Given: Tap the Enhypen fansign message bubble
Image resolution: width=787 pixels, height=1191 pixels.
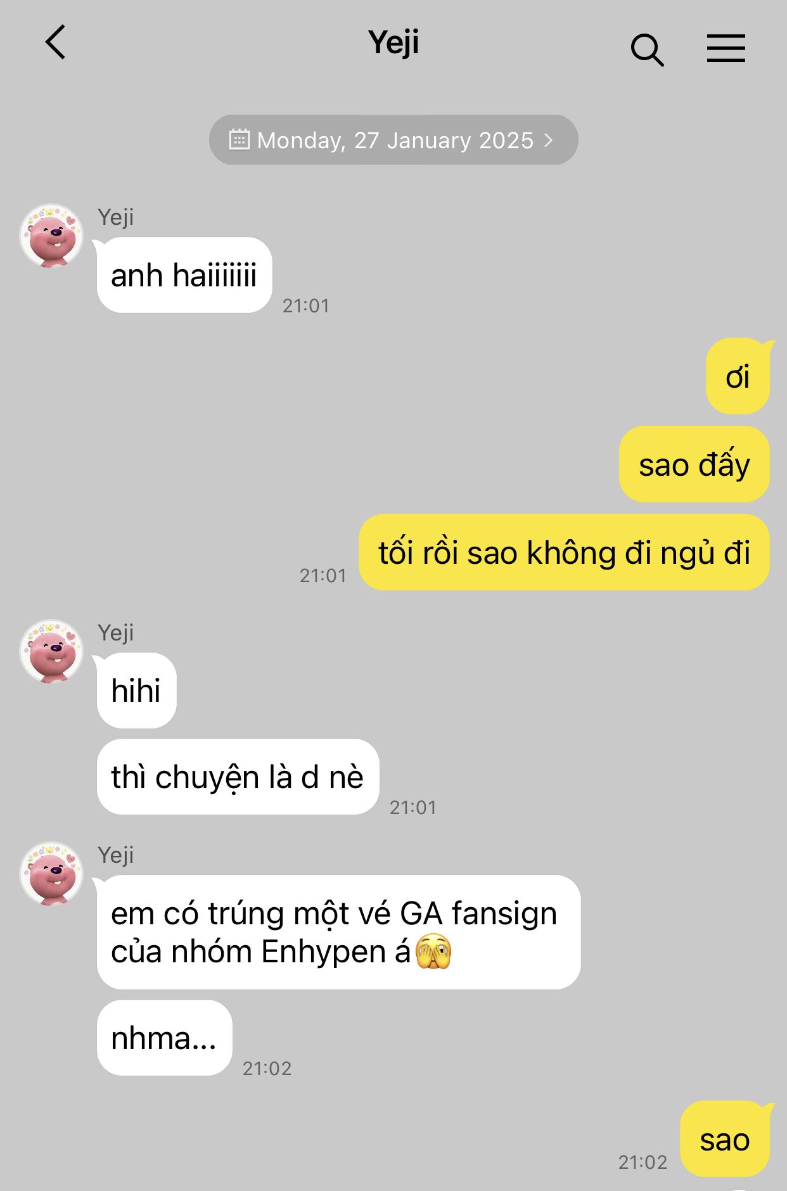Looking at the screenshot, I should (338, 932).
